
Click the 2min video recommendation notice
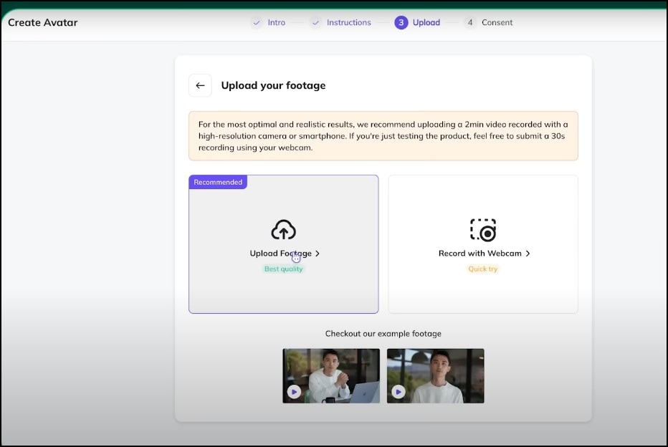click(x=383, y=136)
